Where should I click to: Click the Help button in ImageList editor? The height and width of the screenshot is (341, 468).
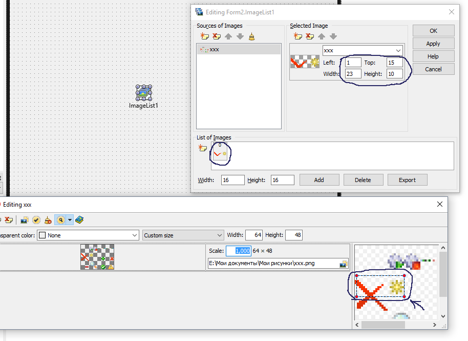[433, 56]
